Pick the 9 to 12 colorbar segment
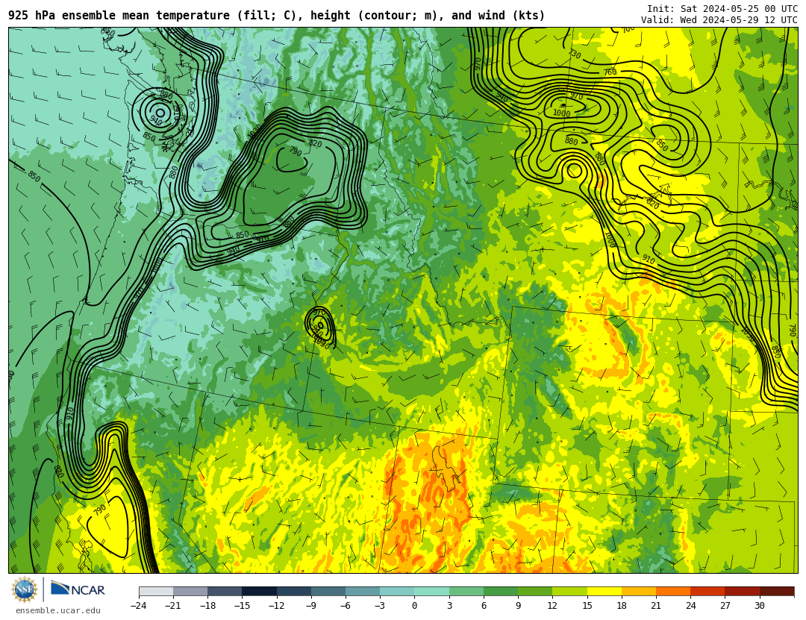Viewport: 806px width, 620px height. coord(535,591)
